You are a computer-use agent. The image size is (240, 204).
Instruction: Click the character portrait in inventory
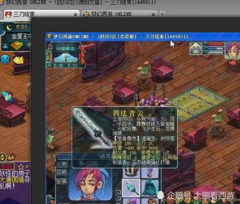click(x=90, y=185)
